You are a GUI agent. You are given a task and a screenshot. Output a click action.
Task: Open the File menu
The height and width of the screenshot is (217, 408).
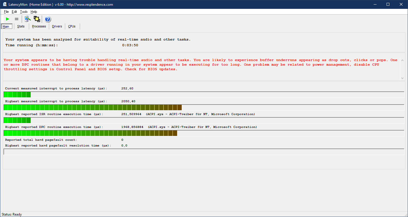click(x=6, y=12)
